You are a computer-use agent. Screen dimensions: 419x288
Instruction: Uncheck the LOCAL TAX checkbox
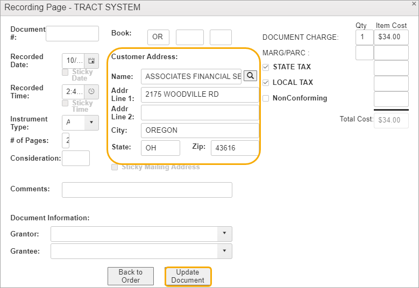(x=266, y=83)
